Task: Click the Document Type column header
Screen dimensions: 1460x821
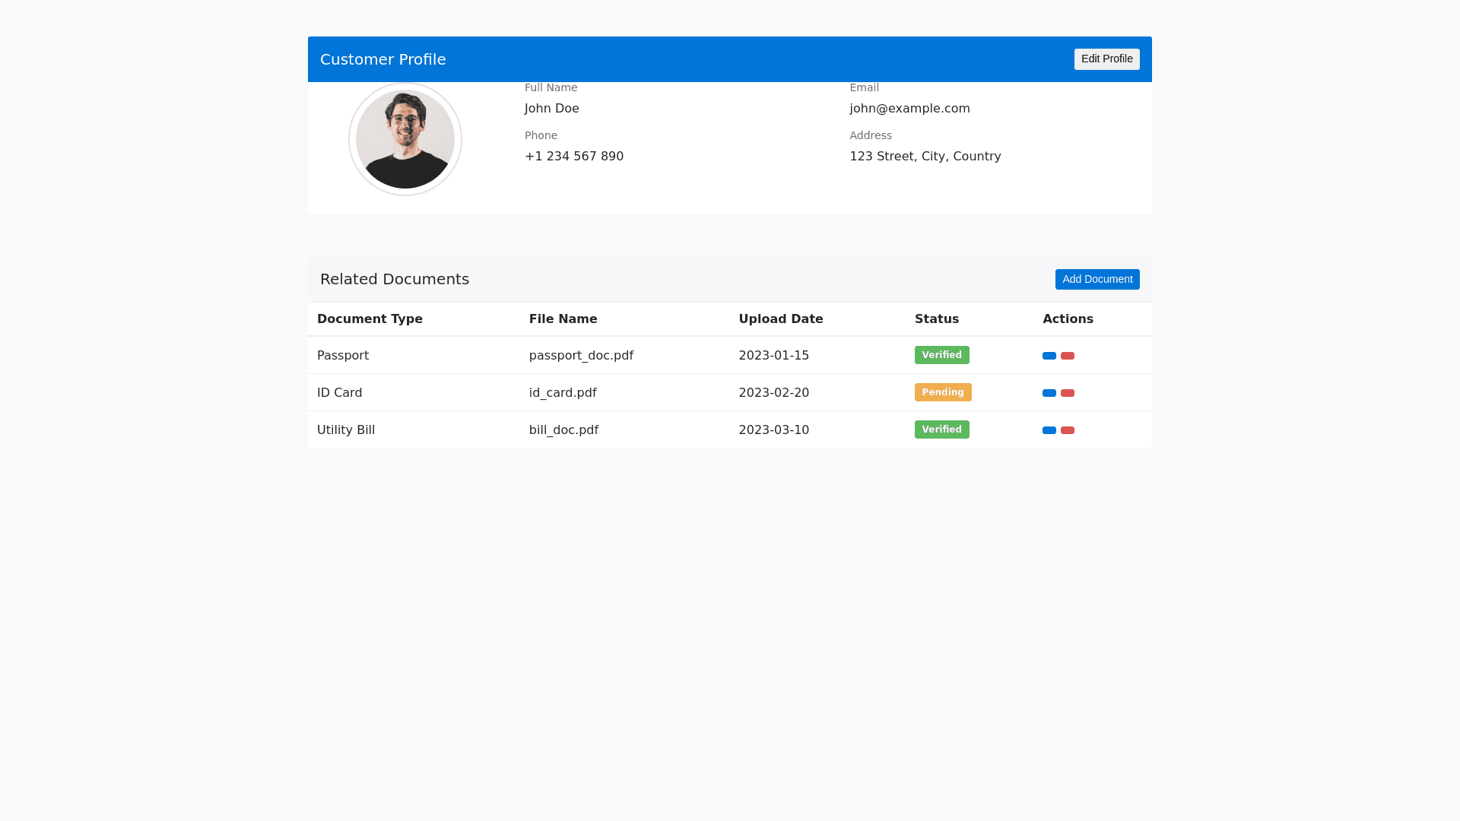Action: (370, 319)
